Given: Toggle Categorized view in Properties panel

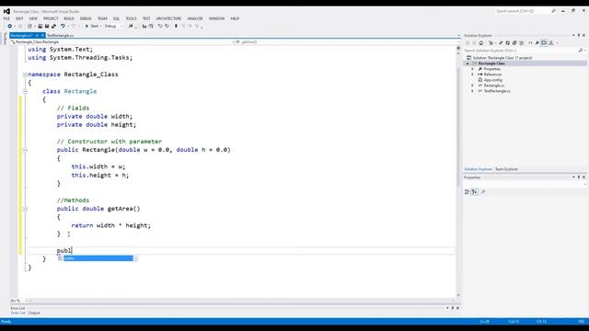Looking at the screenshot, I should tap(467, 192).
